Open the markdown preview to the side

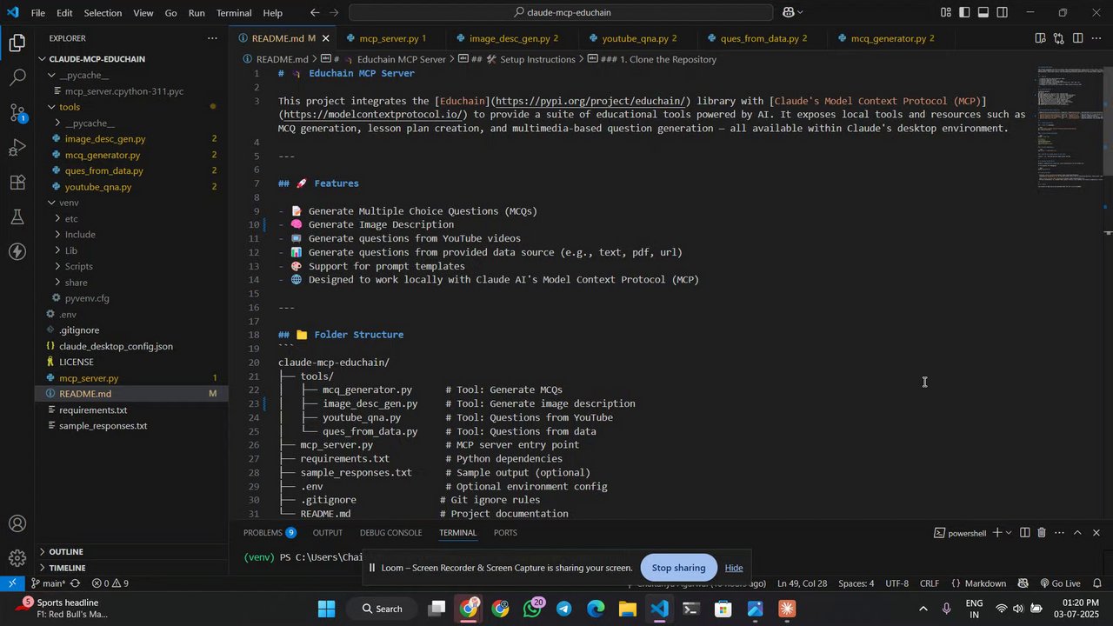tap(1040, 38)
